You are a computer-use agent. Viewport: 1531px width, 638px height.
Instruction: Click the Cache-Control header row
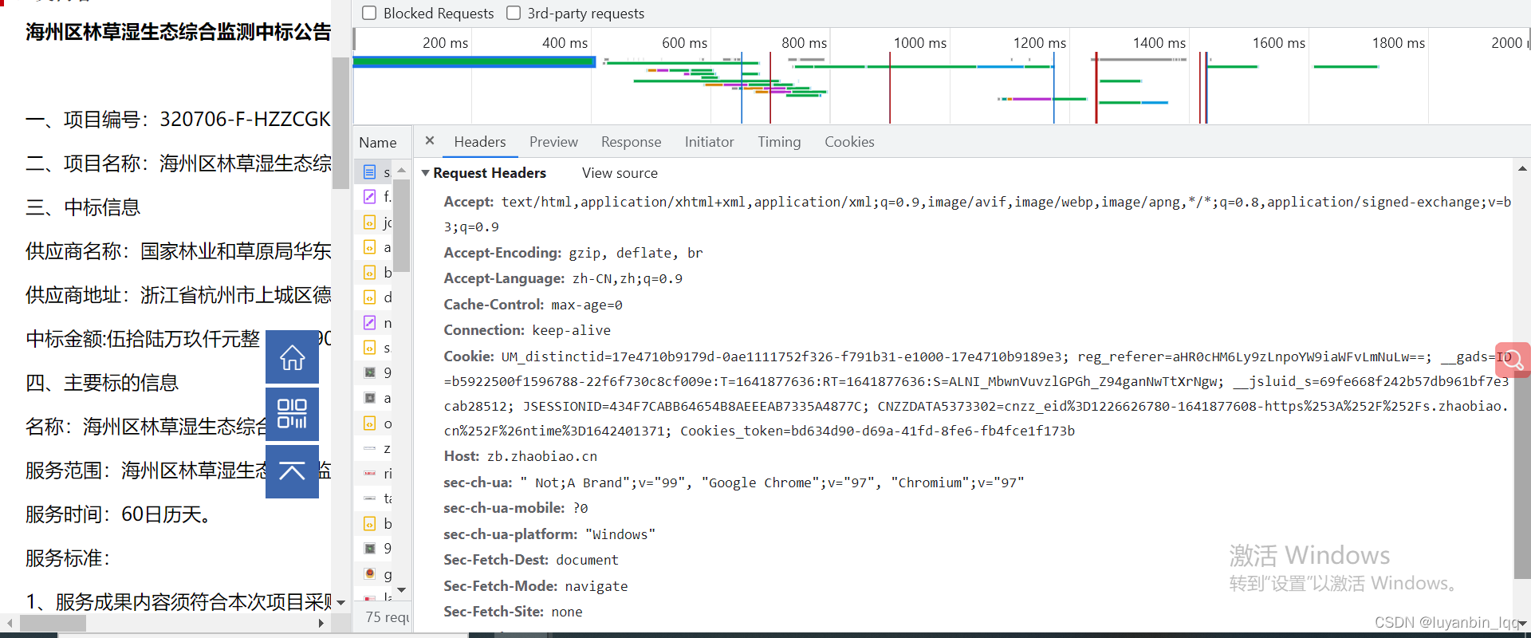click(x=533, y=305)
